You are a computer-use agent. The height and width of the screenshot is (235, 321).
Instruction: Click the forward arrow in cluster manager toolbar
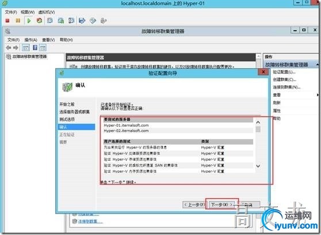point(16,48)
